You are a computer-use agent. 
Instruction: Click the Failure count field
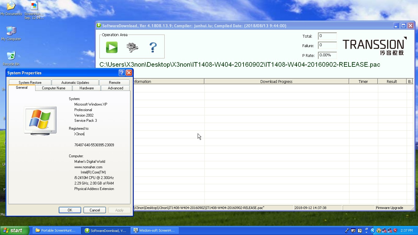tap(327, 46)
